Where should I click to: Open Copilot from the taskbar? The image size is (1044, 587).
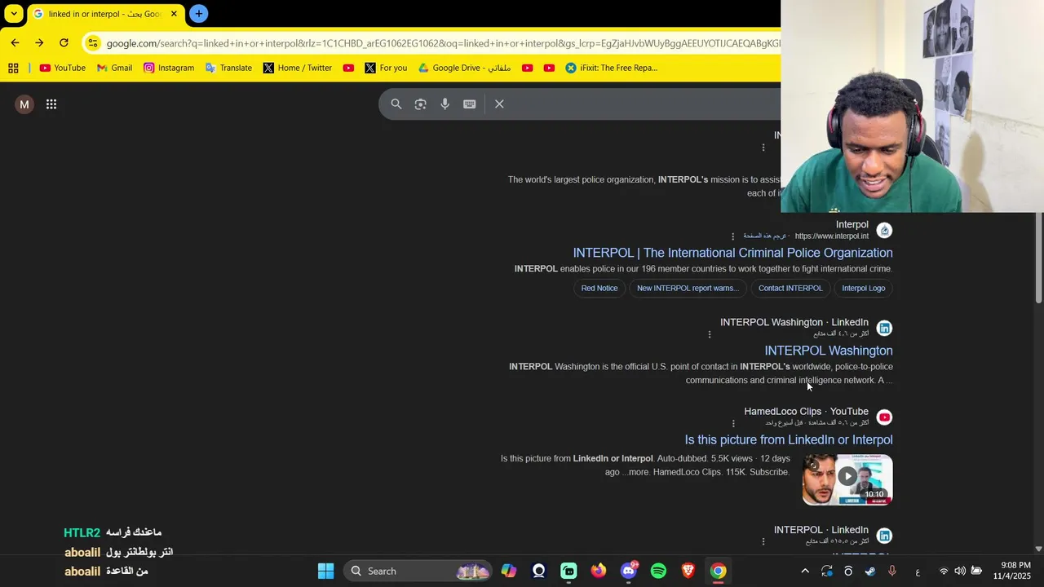pyautogui.click(x=509, y=571)
